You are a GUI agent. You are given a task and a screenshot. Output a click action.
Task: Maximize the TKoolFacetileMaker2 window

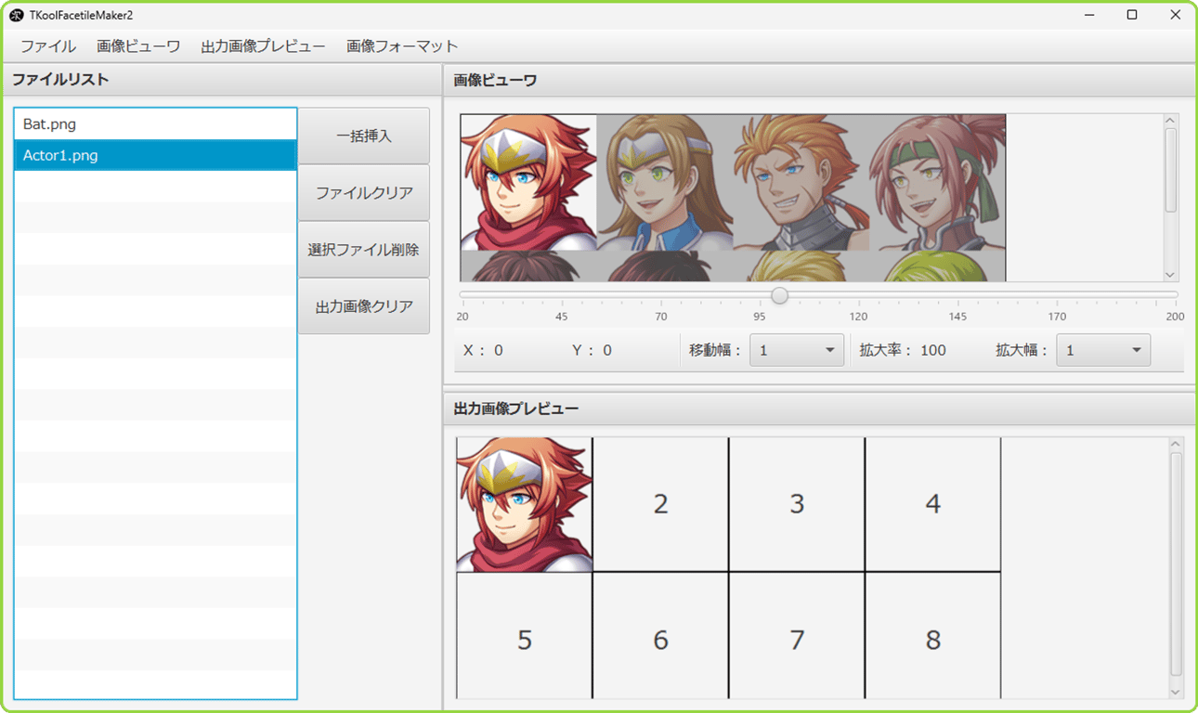point(1132,15)
